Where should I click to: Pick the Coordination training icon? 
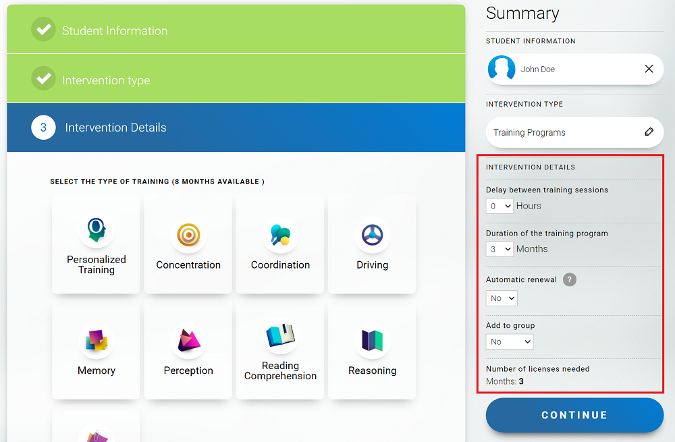(280, 235)
